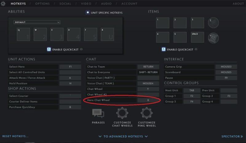Rebind item slot 3

[197, 23]
